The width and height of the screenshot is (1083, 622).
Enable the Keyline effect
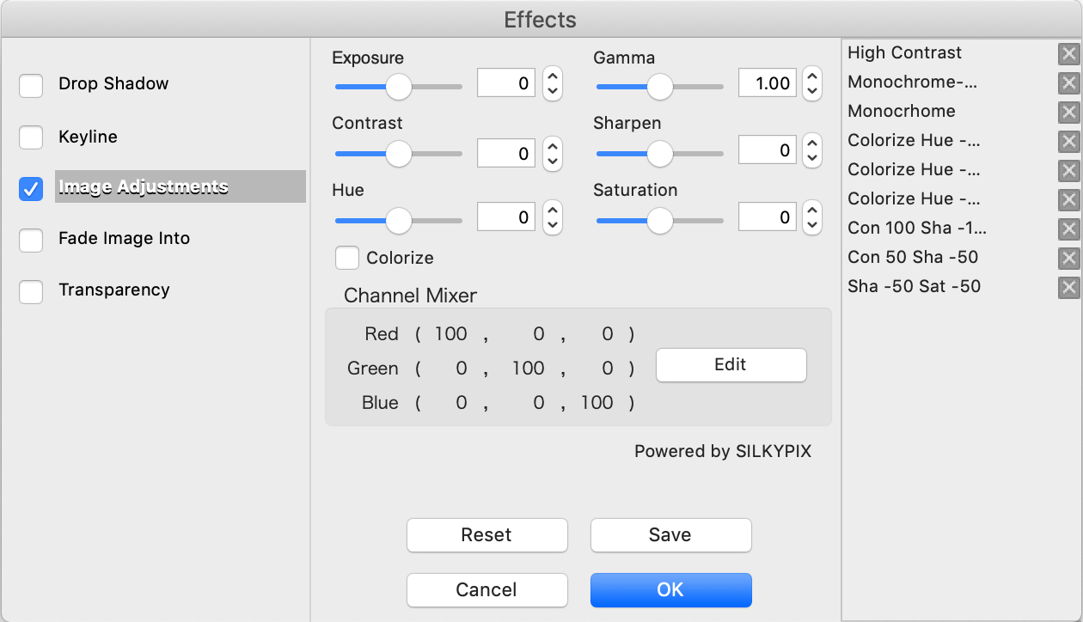point(31,137)
